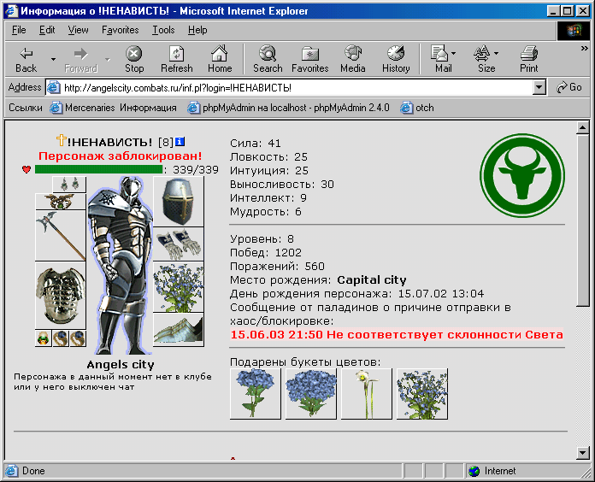Click the !НЕНАВИСТЬ! character name

pos(109,142)
